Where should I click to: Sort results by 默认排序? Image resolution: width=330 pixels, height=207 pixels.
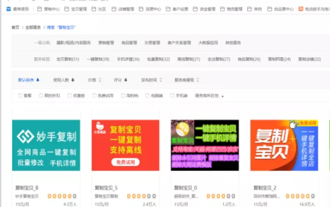pos(29,80)
